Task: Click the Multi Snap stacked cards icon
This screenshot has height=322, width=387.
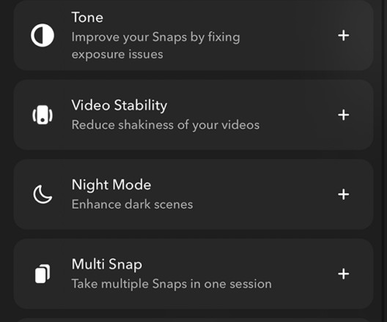Action: click(43, 274)
